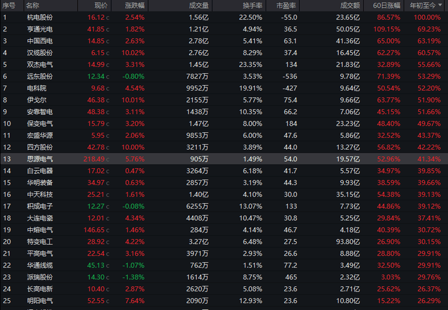The image size is (448, 310).
Task: Click price 45.13 of 华通线缆
Action: coord(96,266)
